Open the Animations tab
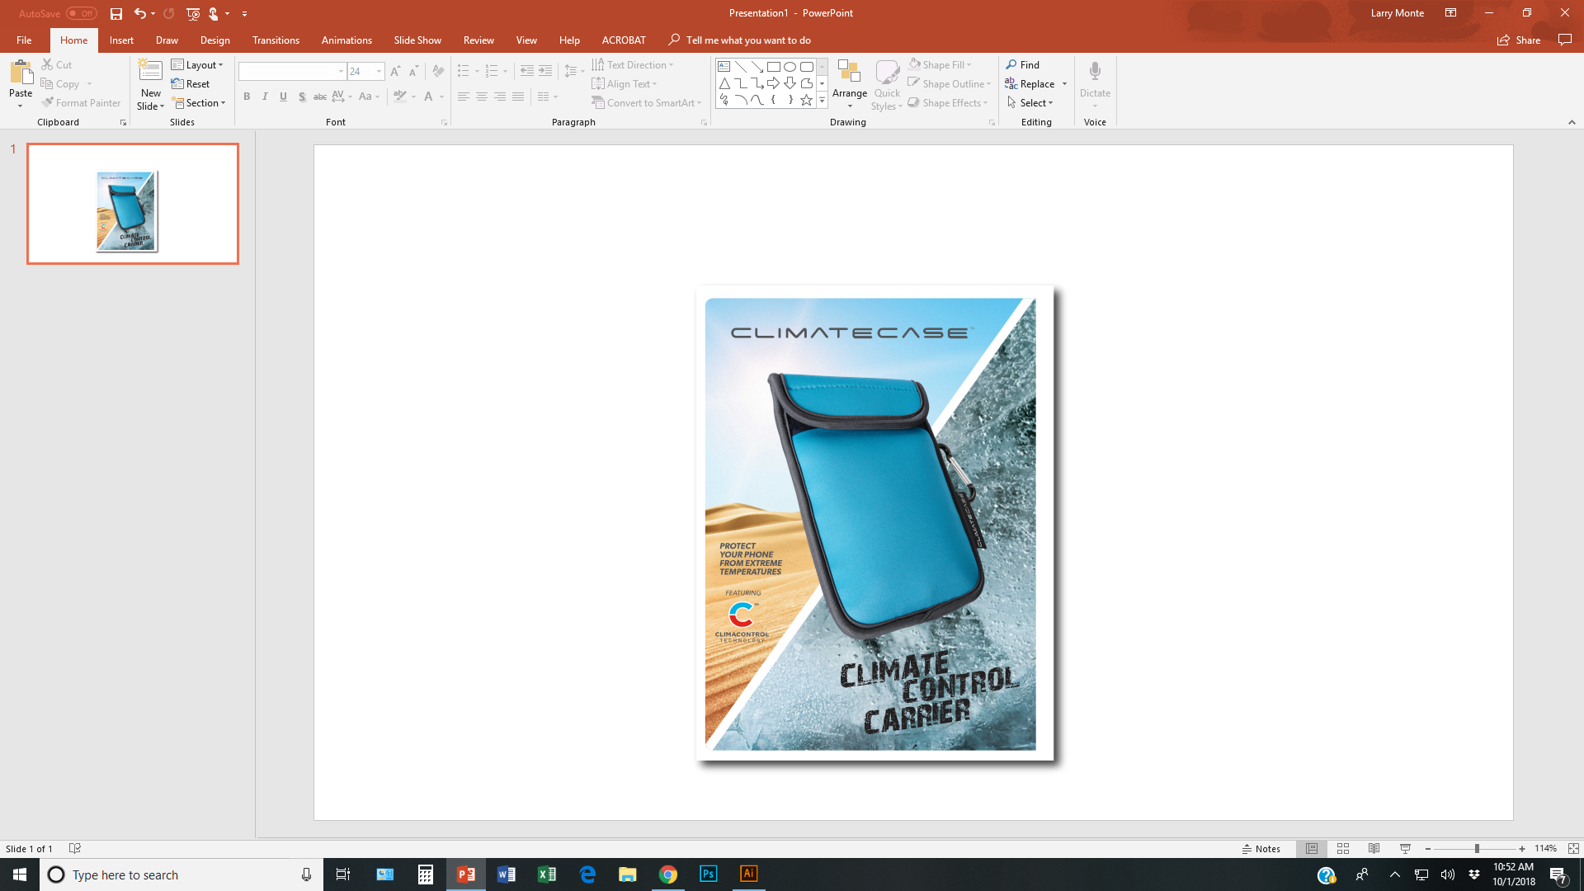This screenshot has height=891, width=1584. coord(346,40)
